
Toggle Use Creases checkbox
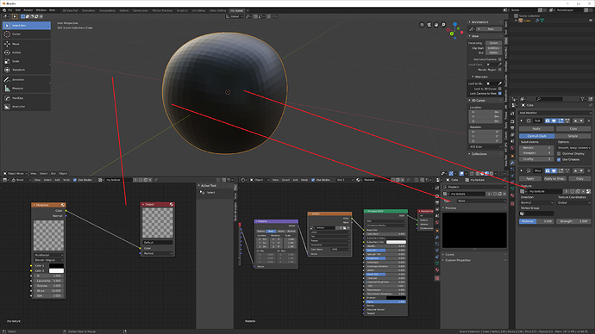(x=559, y=159)
